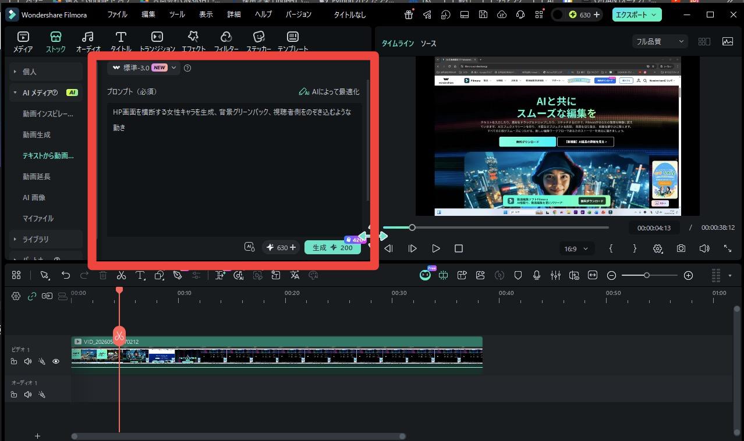
Task: Toggle the dark theme circle switch
Action: (558, 15)
